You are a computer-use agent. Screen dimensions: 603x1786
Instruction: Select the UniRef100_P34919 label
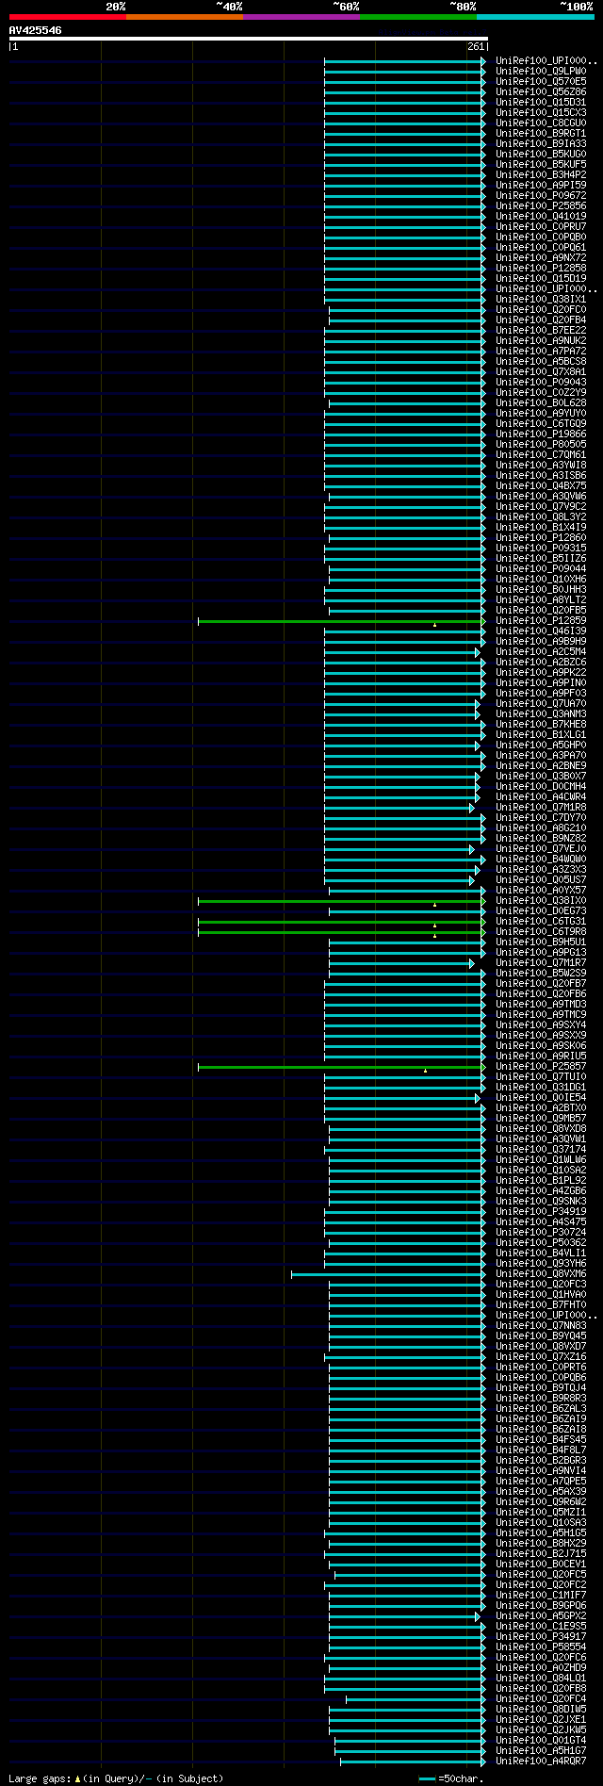[x=541, y=1212]
